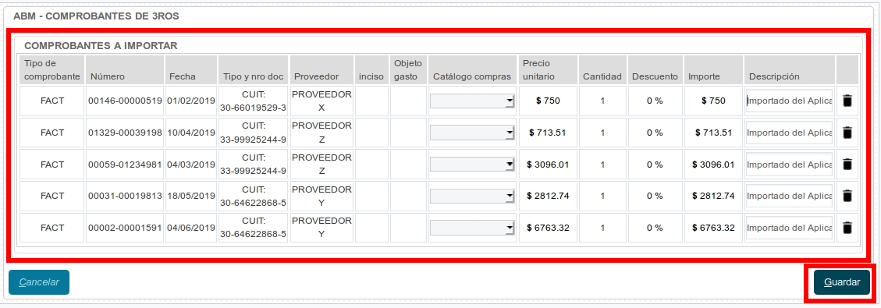The width and height of the screenshot is (881, 308).
Task: Click the PROVEEDOR X cell
Action: click(x=321, y=101)
